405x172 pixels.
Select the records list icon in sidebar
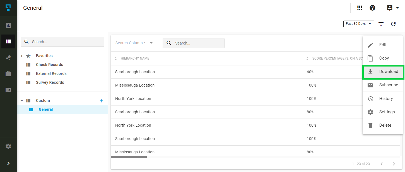tap(8, 41)
